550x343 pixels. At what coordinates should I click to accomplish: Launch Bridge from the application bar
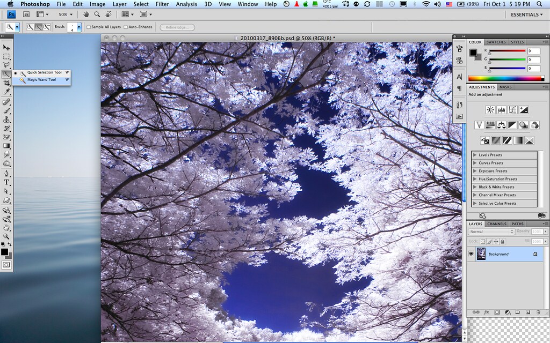[26, 14]
